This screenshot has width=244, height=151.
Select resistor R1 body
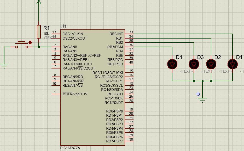click(x=39, y=32)
